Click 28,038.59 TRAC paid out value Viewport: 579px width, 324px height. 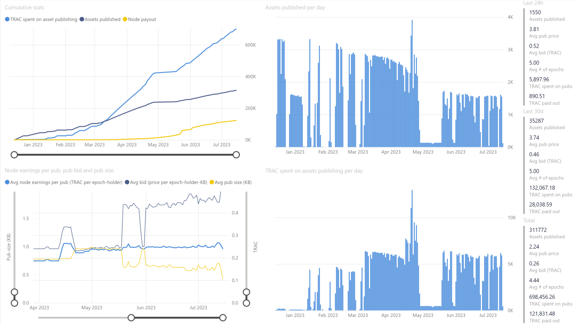click(x=540, y=205)
